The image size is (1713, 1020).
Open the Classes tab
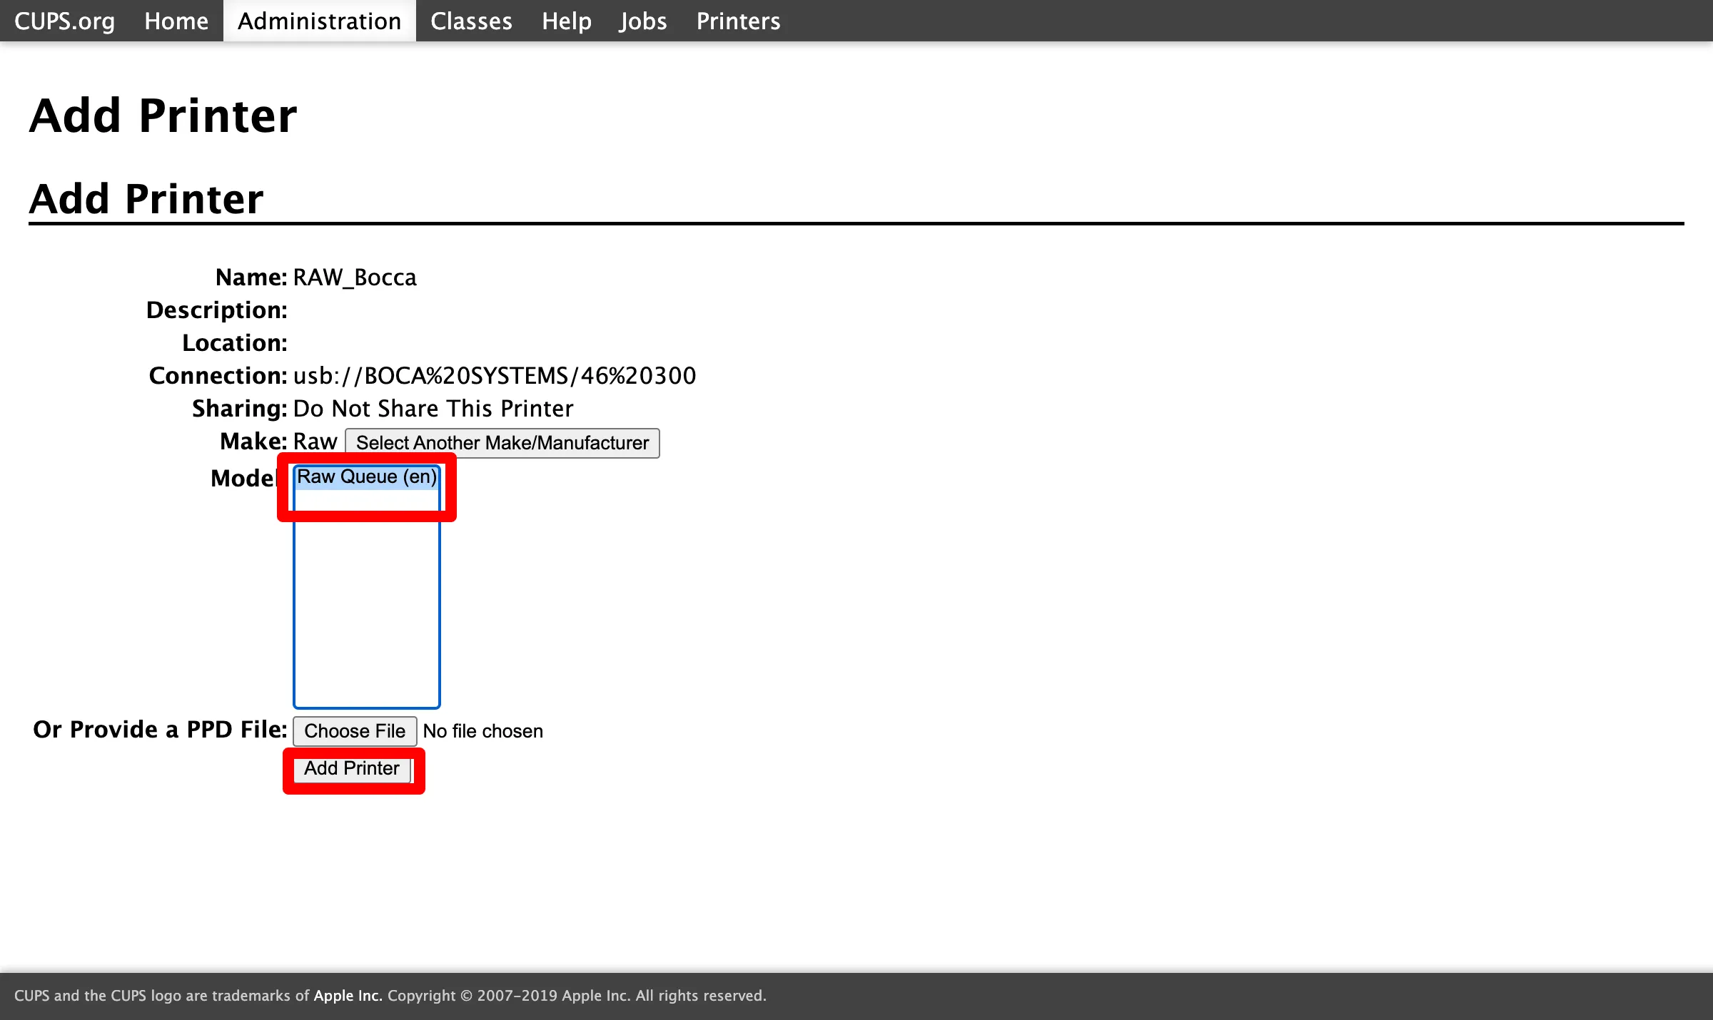coord(471,21)
